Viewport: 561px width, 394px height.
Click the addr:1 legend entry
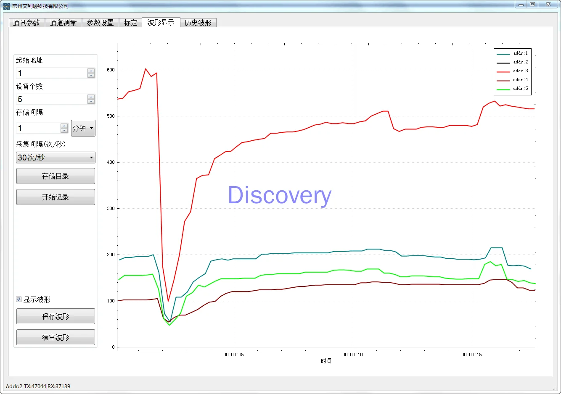(x=512, y=53)
